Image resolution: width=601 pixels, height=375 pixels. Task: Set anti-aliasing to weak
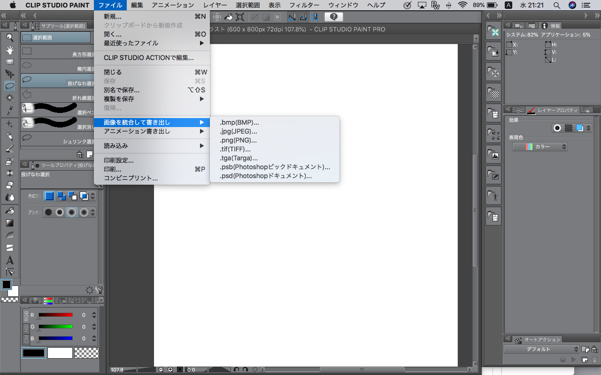tap(60, 212)
